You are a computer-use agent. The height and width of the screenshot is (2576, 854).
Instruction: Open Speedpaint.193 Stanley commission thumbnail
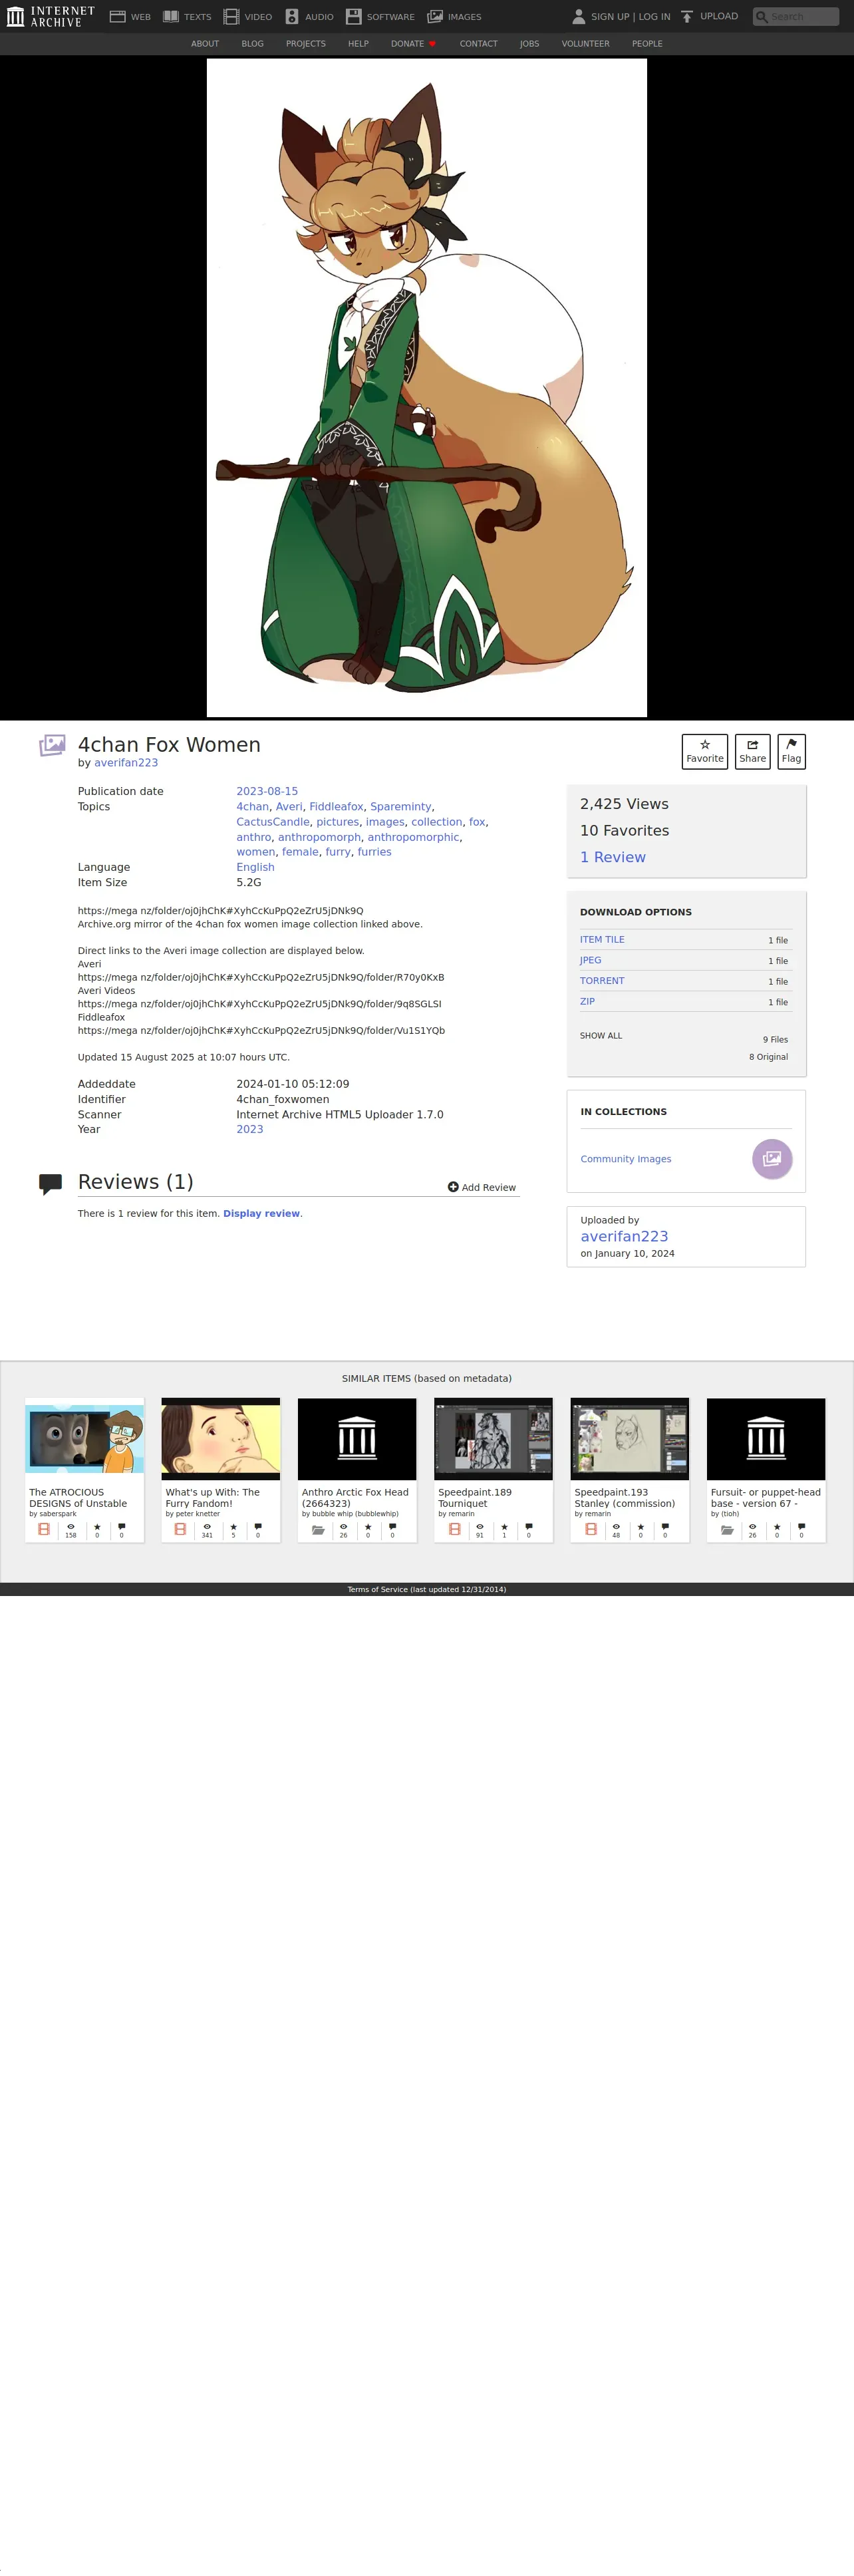click(630, 1439)
